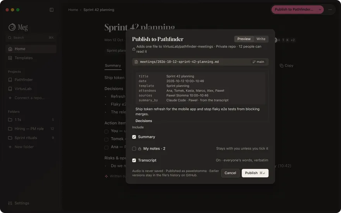The height and width of the screenshot is (213, 341).
Task: Tick the My notes checkbox
Action: (x=134, y=149)
